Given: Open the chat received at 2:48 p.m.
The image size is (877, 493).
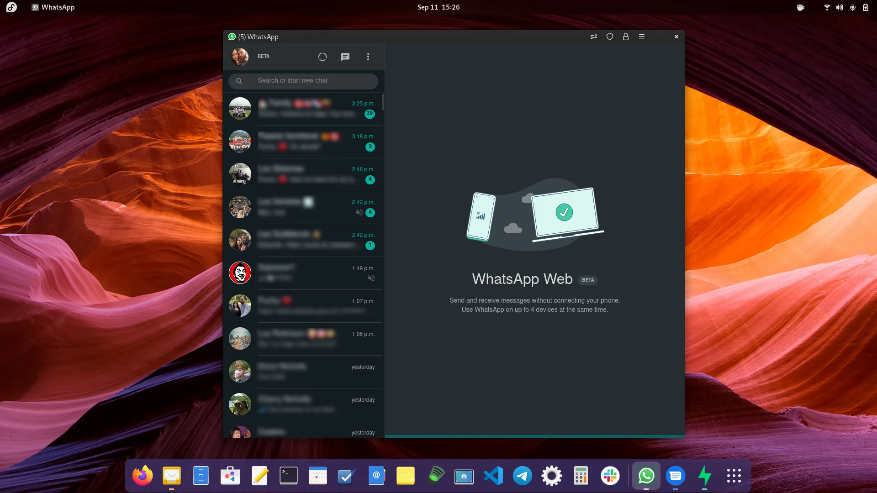Looking at the screenshot, I should coord(303,174).
